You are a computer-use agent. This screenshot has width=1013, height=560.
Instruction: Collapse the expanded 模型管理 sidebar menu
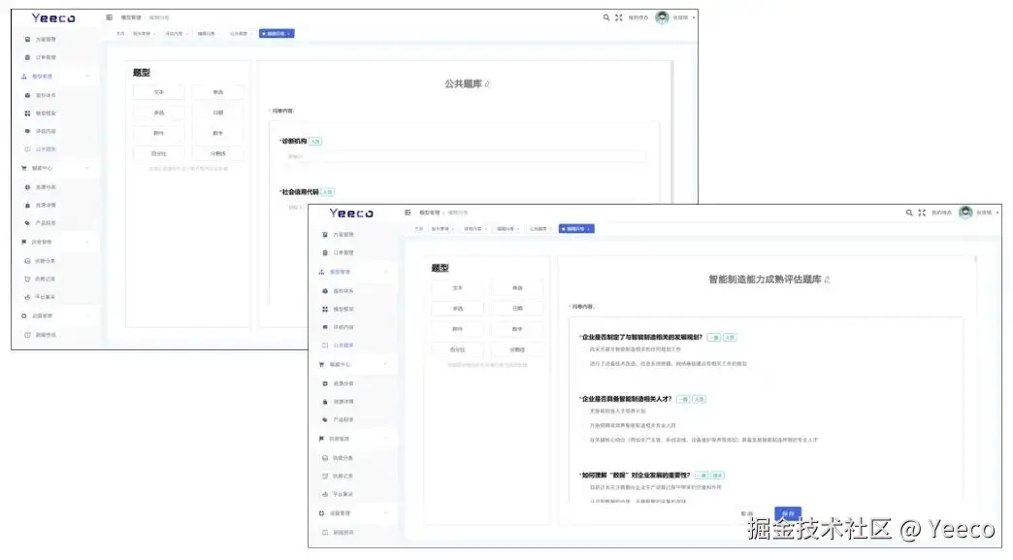point(385,272)
